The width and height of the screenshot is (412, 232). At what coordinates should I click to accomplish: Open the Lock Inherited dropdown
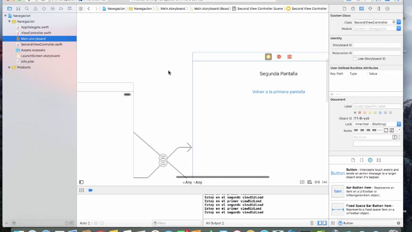pos(377,124)
